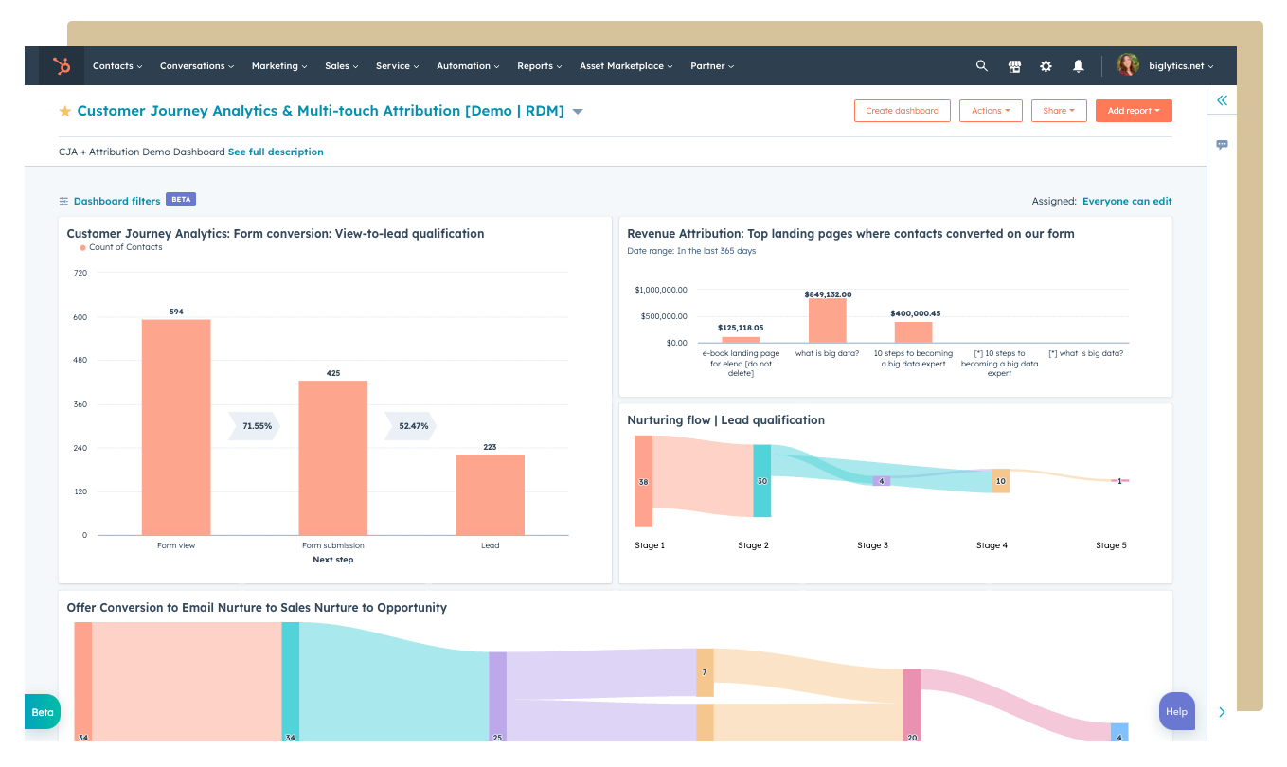Click the Create dashboard button
This screenshot has height=767, width=1287.
coord(902,111)
